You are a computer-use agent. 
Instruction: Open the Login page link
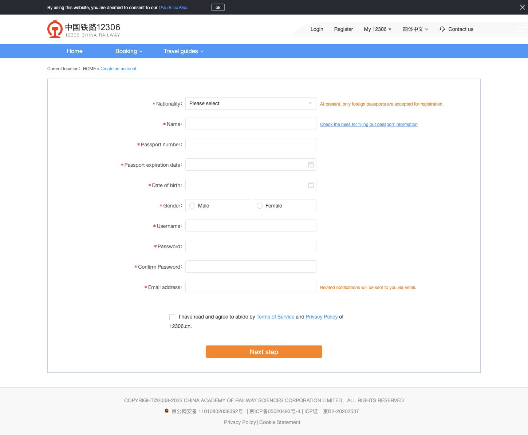coord(317,29)
